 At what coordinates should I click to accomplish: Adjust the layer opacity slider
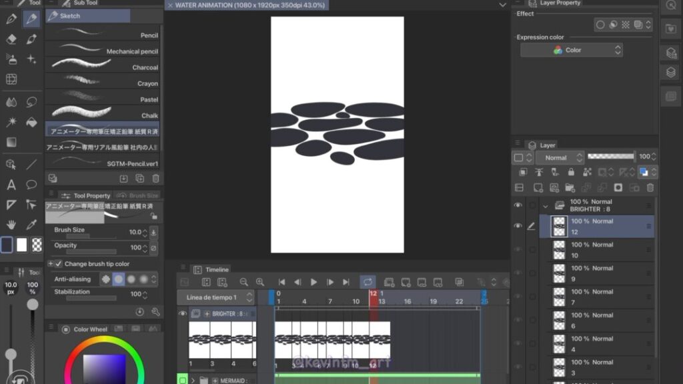click(x=611, y=156)
